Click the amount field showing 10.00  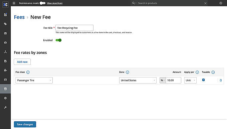[173, 80]
